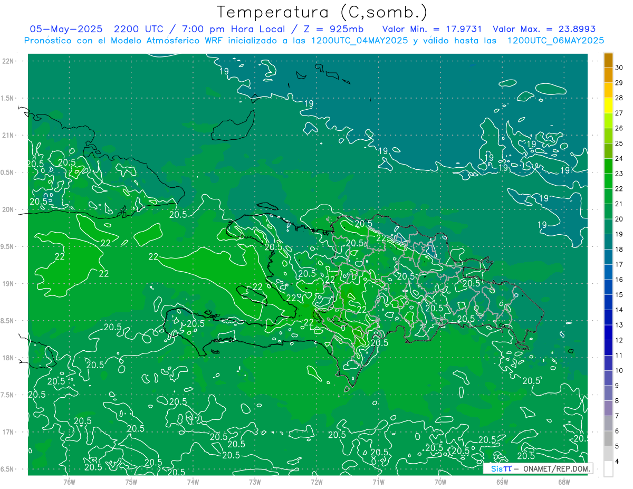Click the color scale label 7
Image resolution: width=633 pixels, height=489 pixels.
(617, 416)
